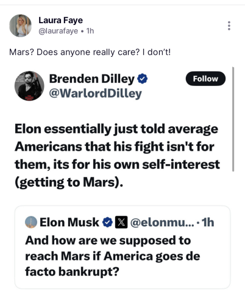Image resolution: width=245 pixels, height=305 pixels.
Task: Follow Brenden Dilley
Action: (x=205, y=79)
